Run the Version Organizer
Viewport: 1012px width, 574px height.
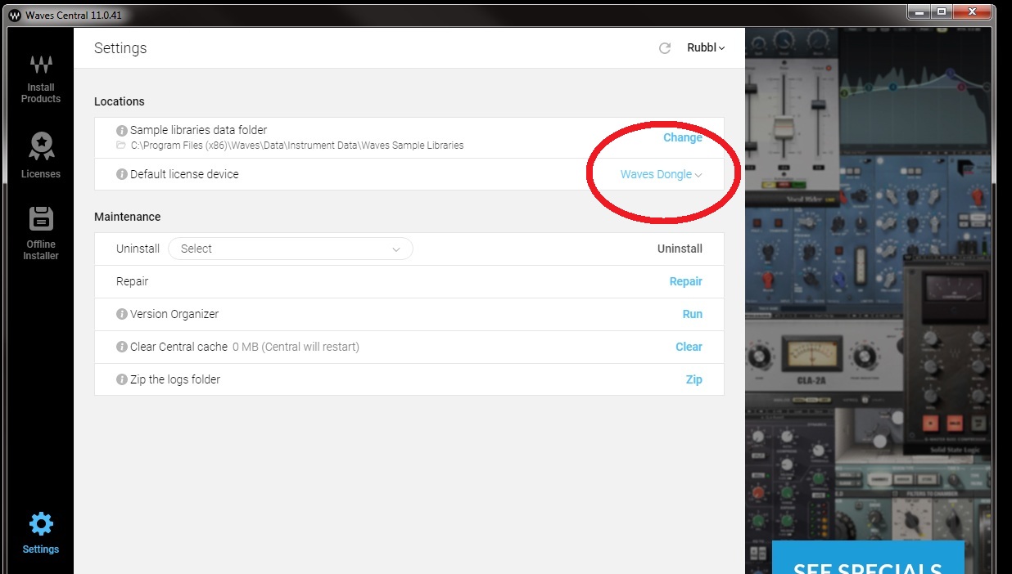pyautogui.click(x=692, y=314)
